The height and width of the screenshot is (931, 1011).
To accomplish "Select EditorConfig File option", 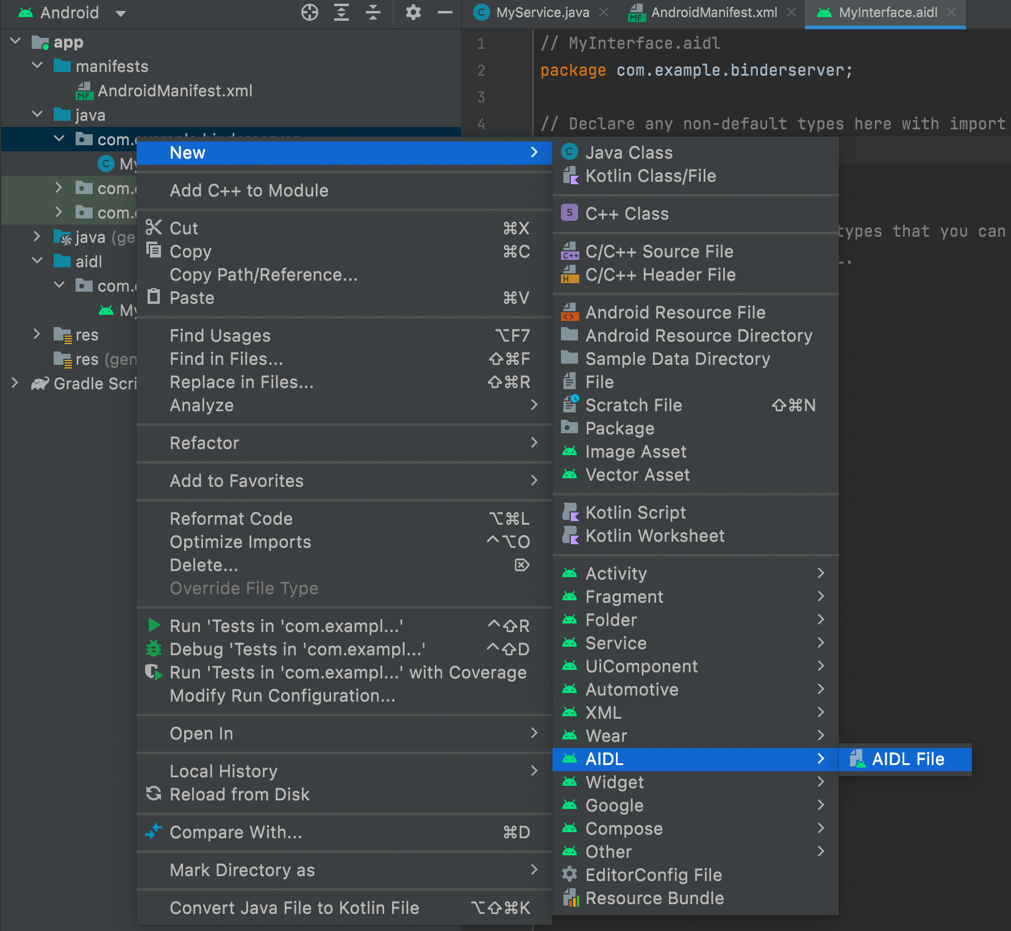I will [x=696, y=875].
